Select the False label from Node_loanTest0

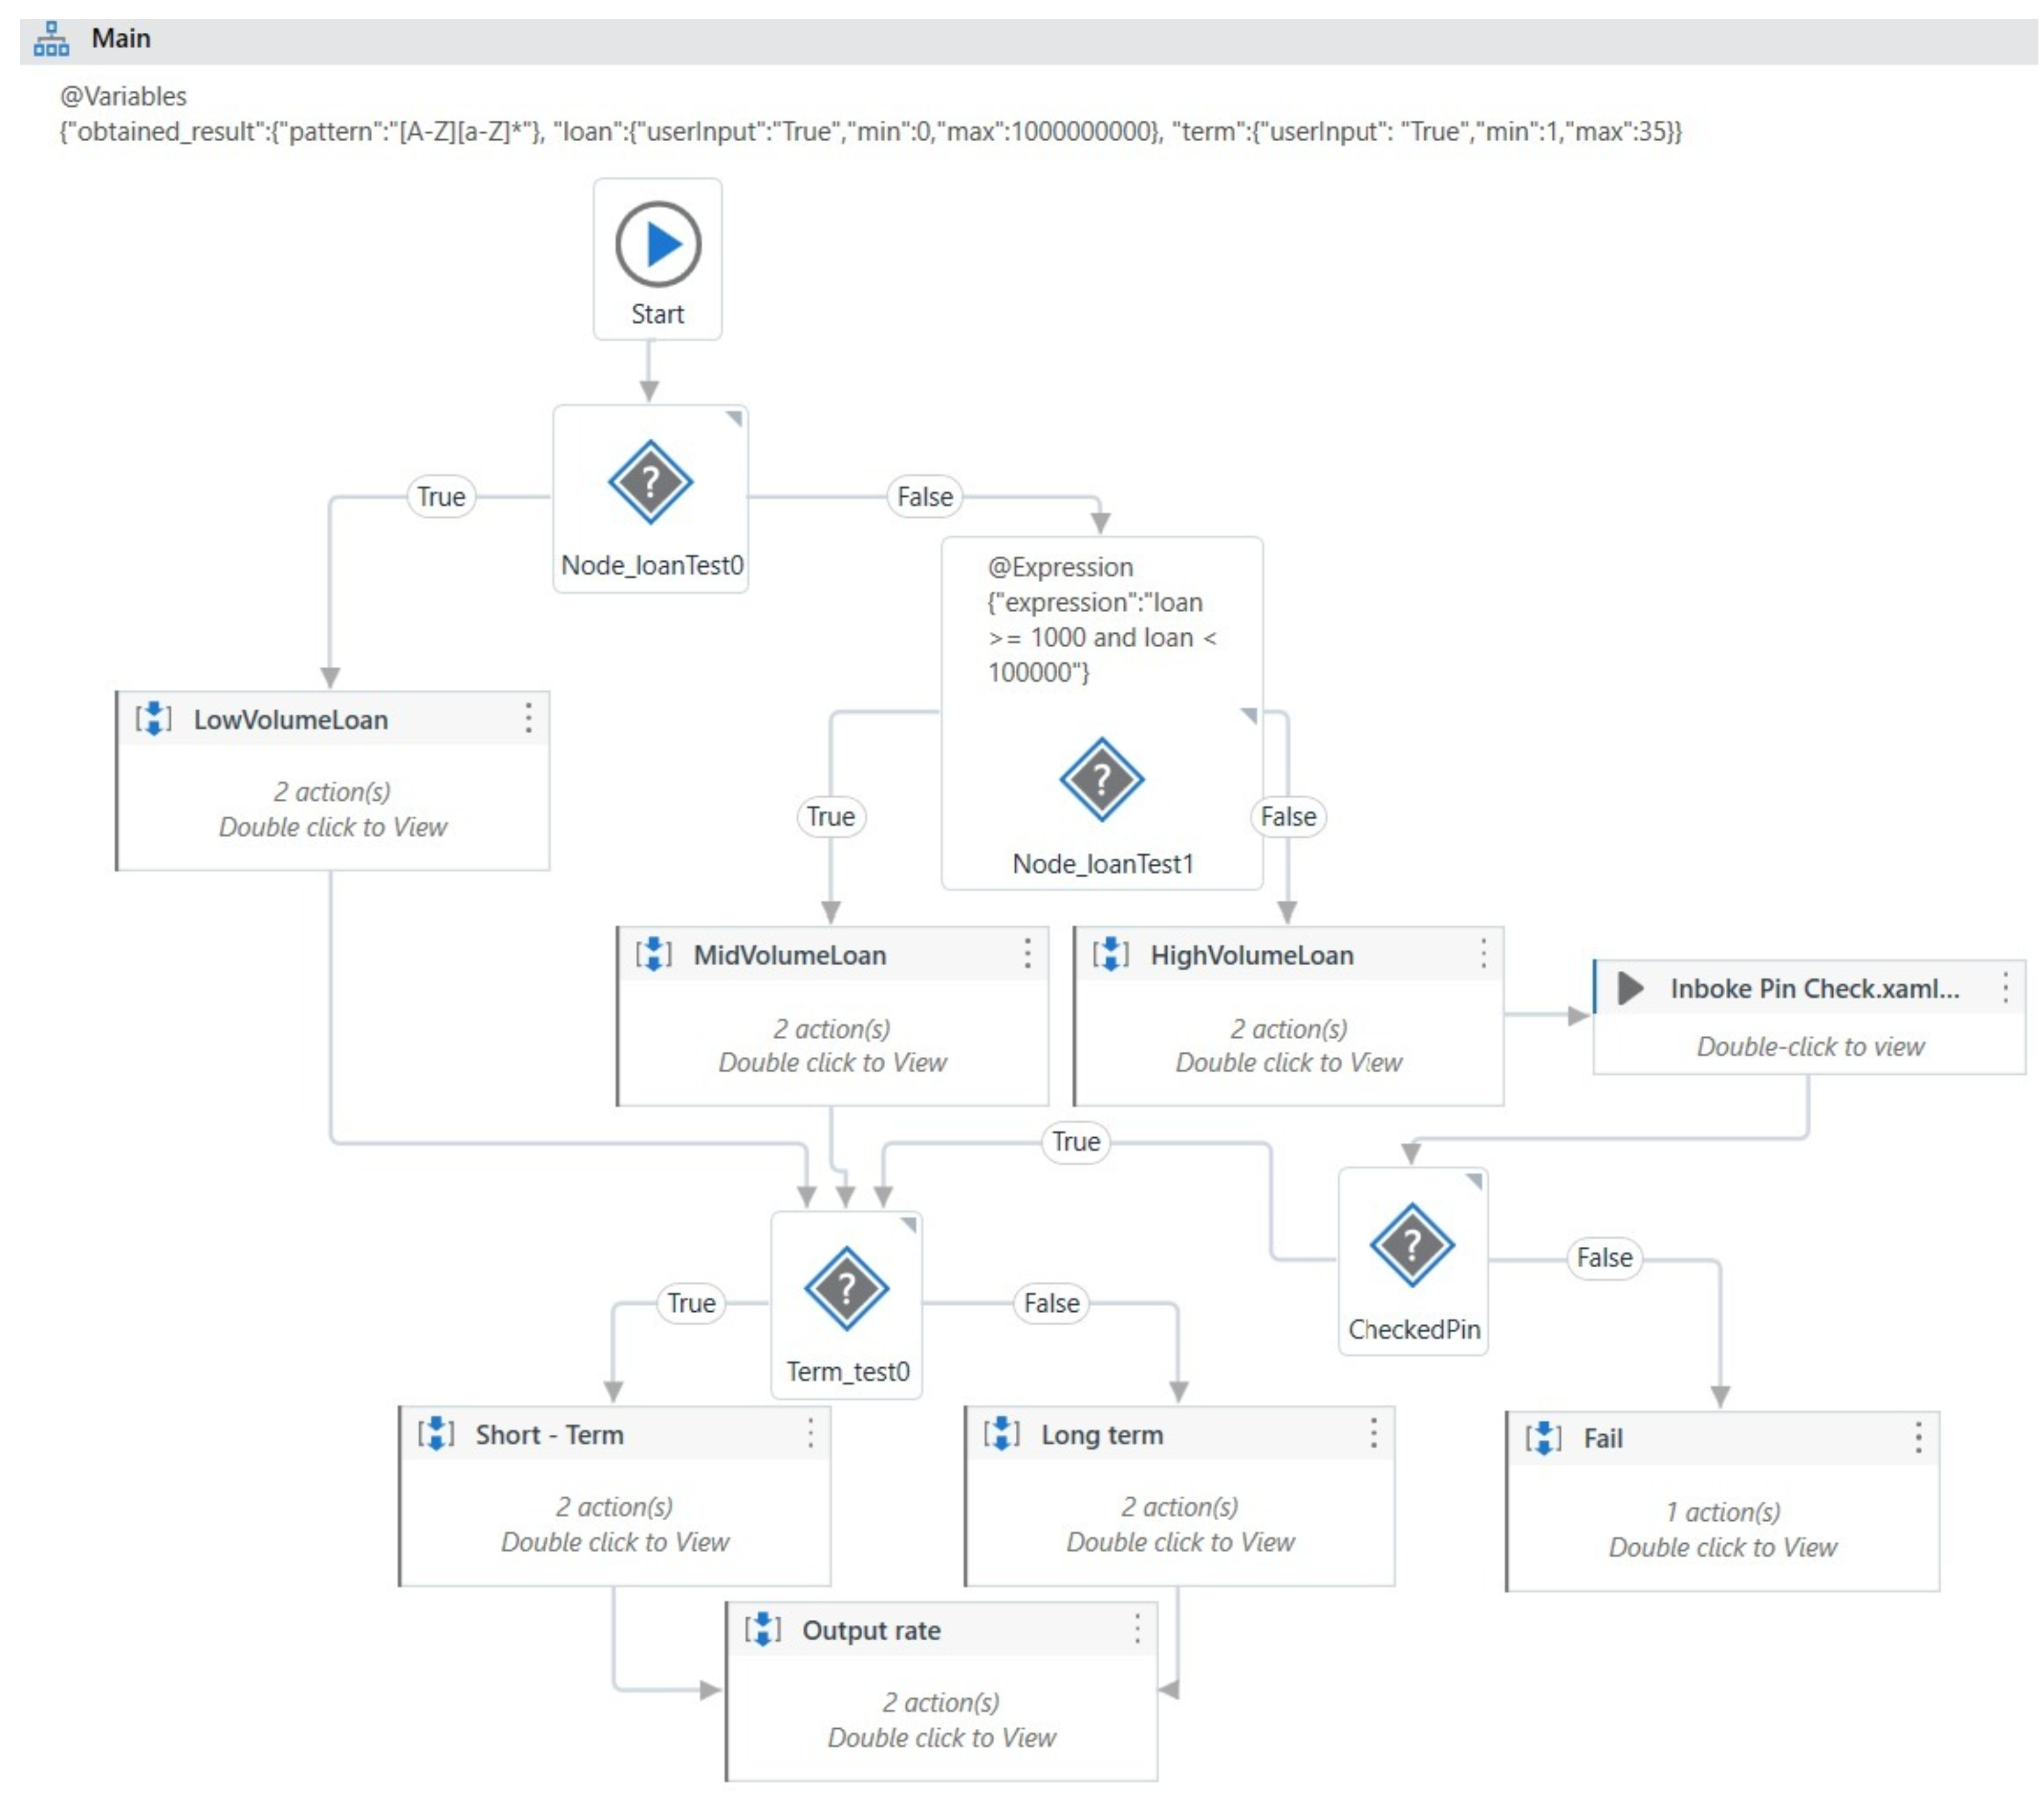click(924, 497)
